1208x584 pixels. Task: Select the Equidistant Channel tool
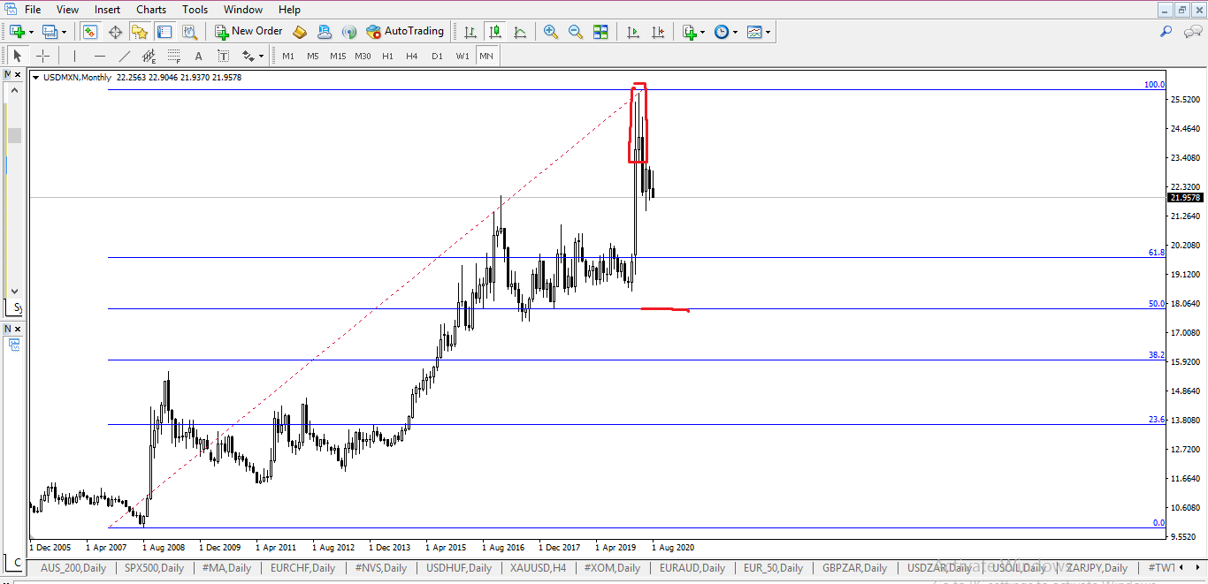149,56
